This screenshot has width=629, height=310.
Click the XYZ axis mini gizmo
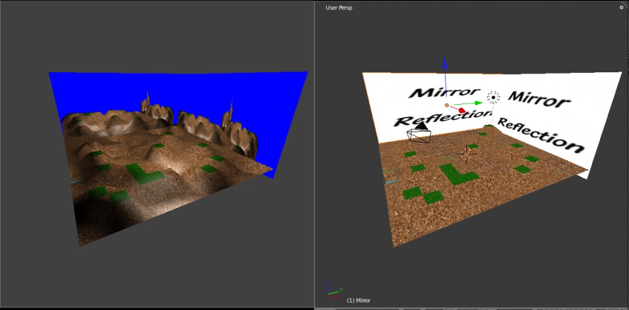pos(334,289)
